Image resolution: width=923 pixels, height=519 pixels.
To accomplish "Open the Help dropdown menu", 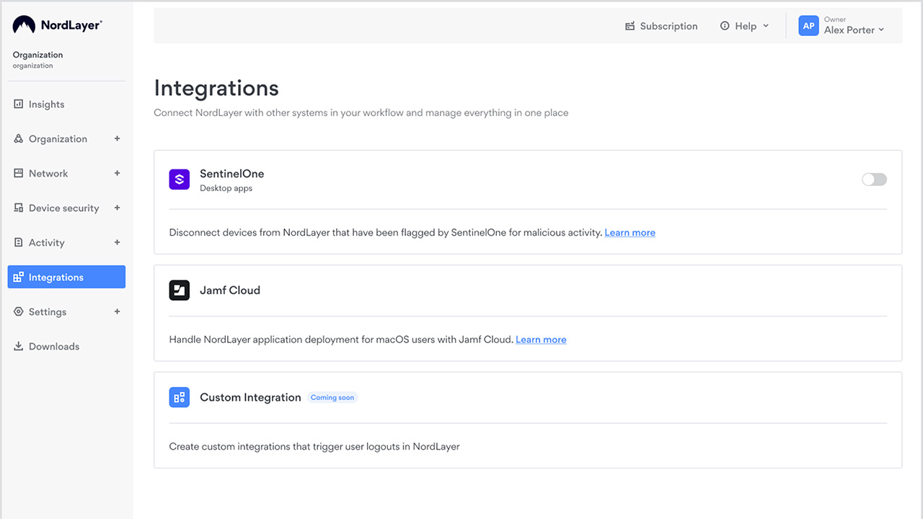I will pos(745,26).
